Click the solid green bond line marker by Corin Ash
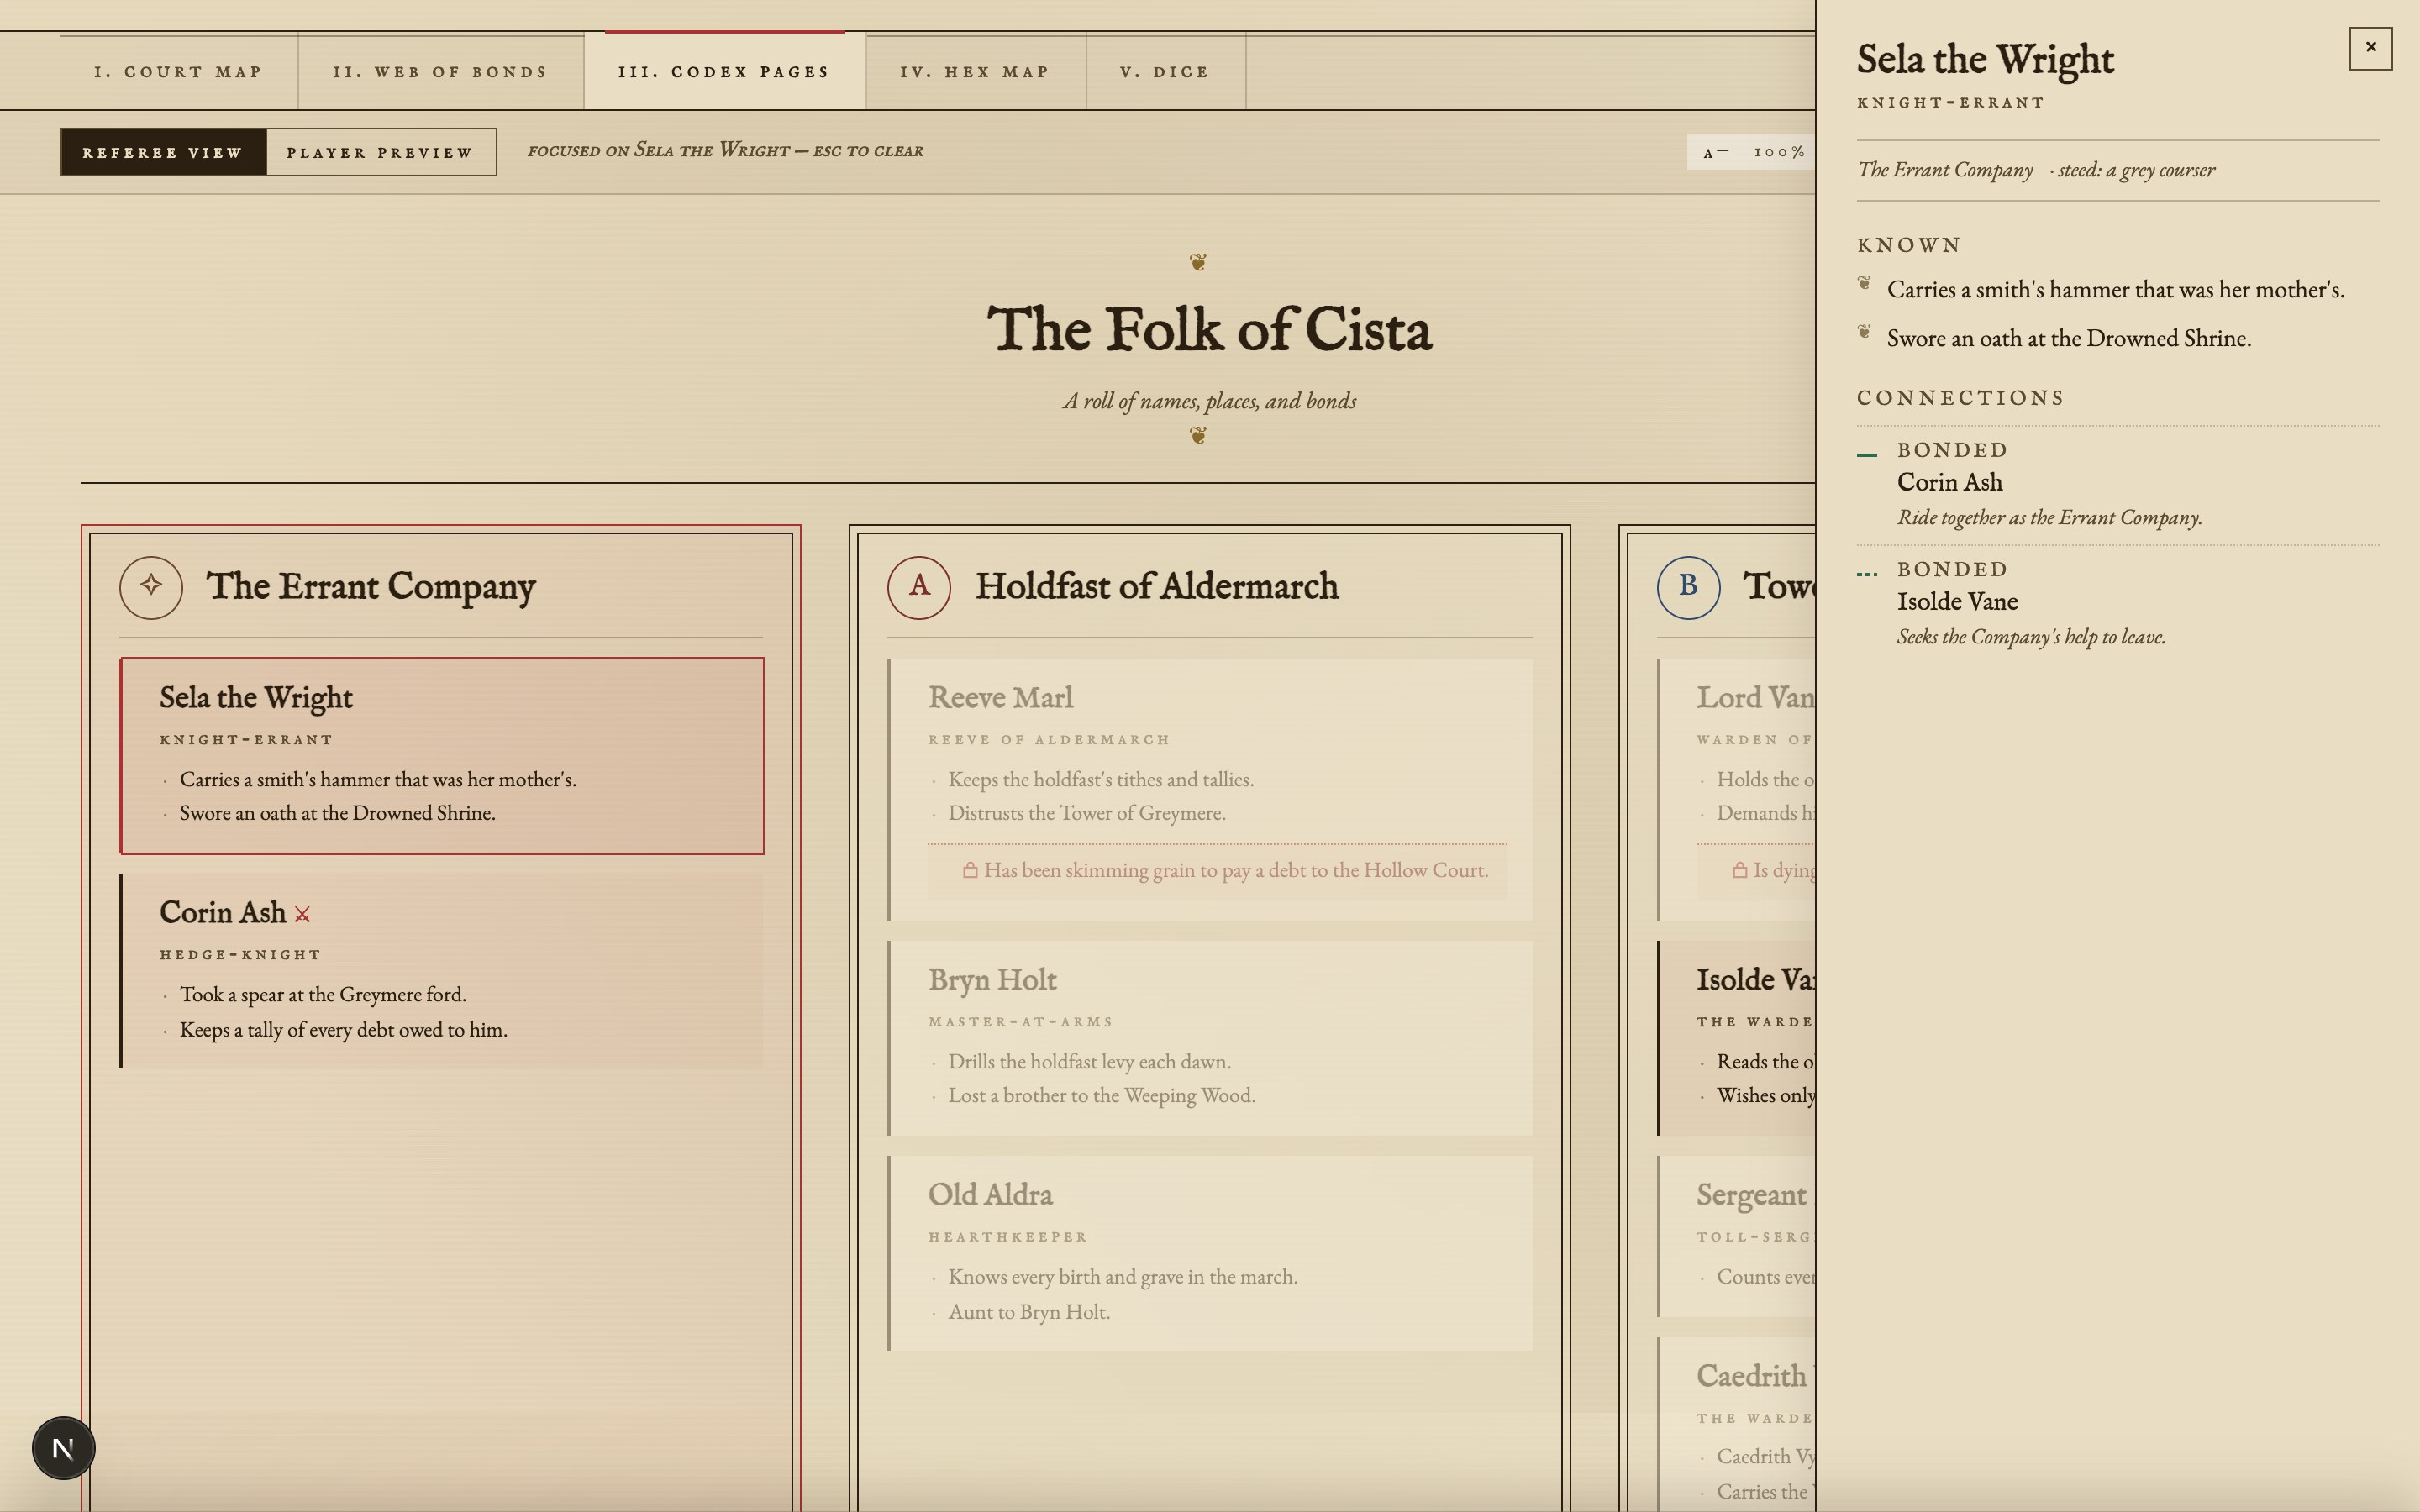The height and width of the screenshot is (1512, 2420). (1866, 455)
